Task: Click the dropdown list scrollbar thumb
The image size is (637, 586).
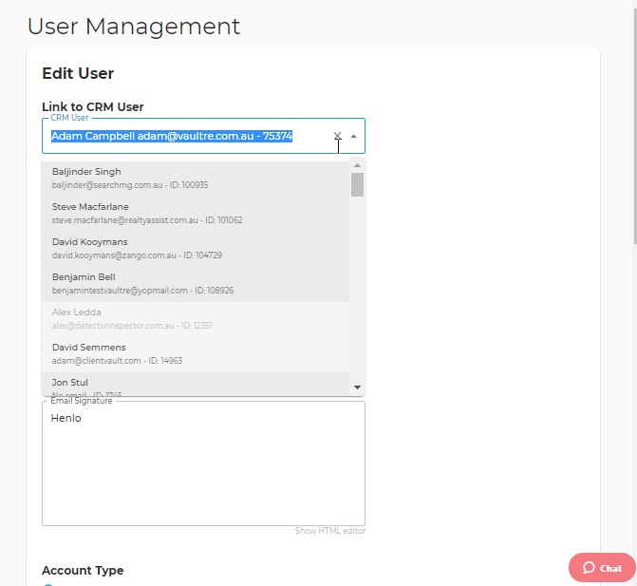Action: 358,185
